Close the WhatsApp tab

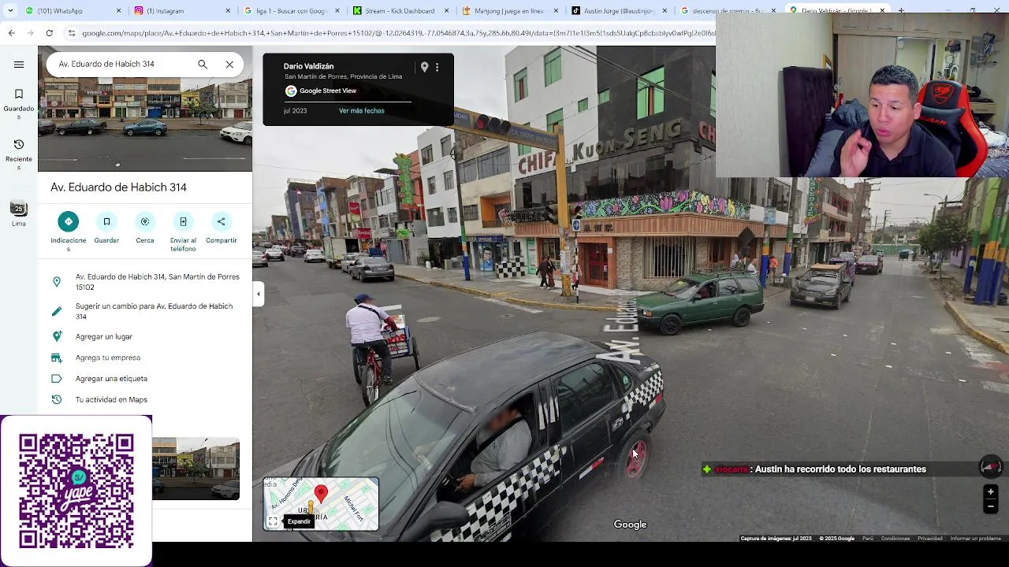click(x=119, y=11)
